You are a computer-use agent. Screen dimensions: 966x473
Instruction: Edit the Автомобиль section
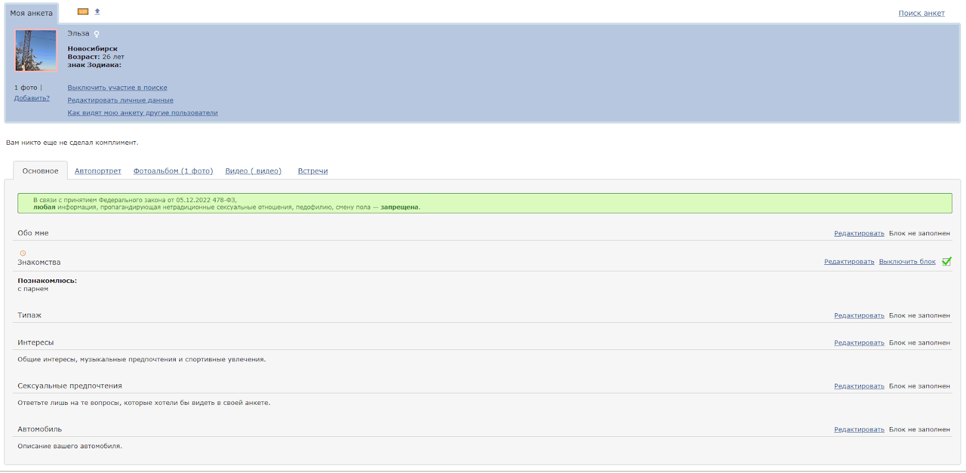point(859,430)
